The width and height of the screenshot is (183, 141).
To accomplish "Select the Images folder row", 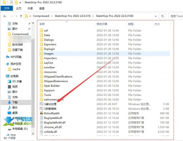I will (104, 54).
